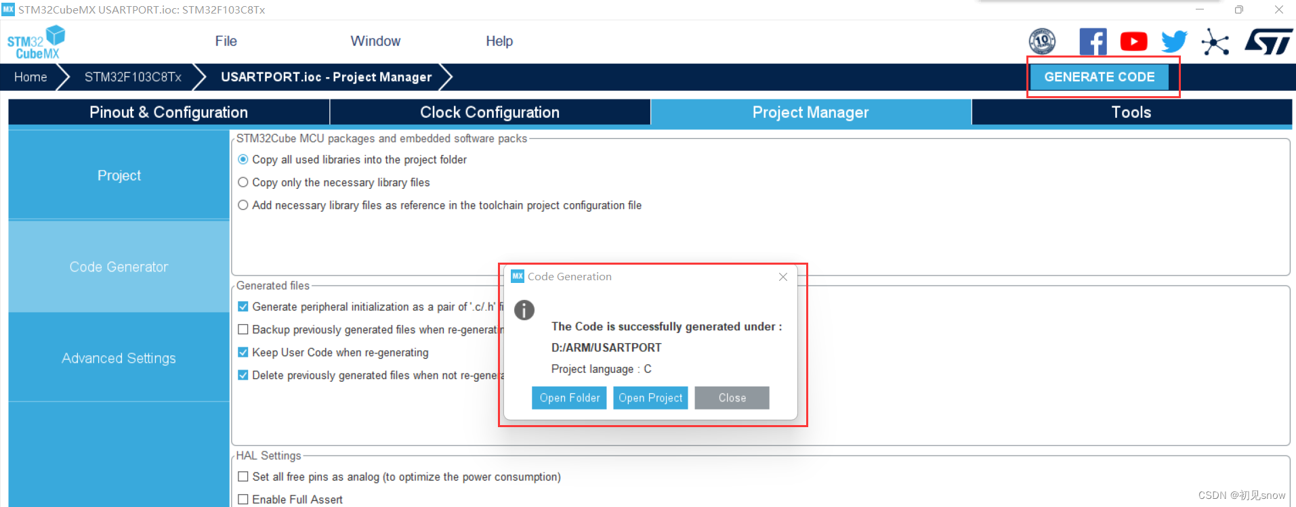Click the Generated files group label

click(x=273, y=286)
